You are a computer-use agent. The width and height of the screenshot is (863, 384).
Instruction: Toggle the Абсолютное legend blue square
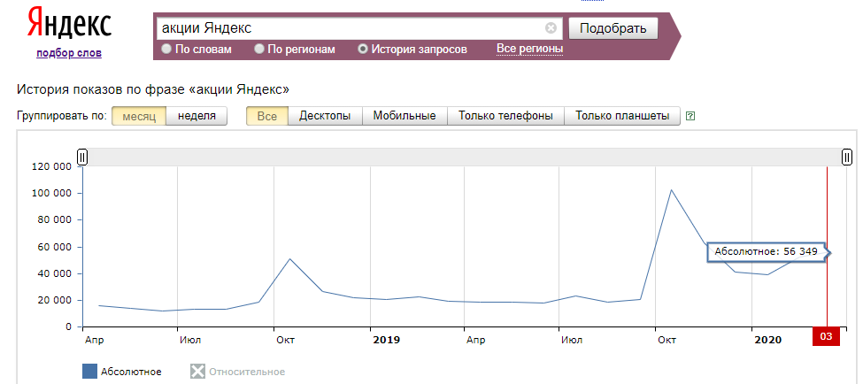coord(89,372)
